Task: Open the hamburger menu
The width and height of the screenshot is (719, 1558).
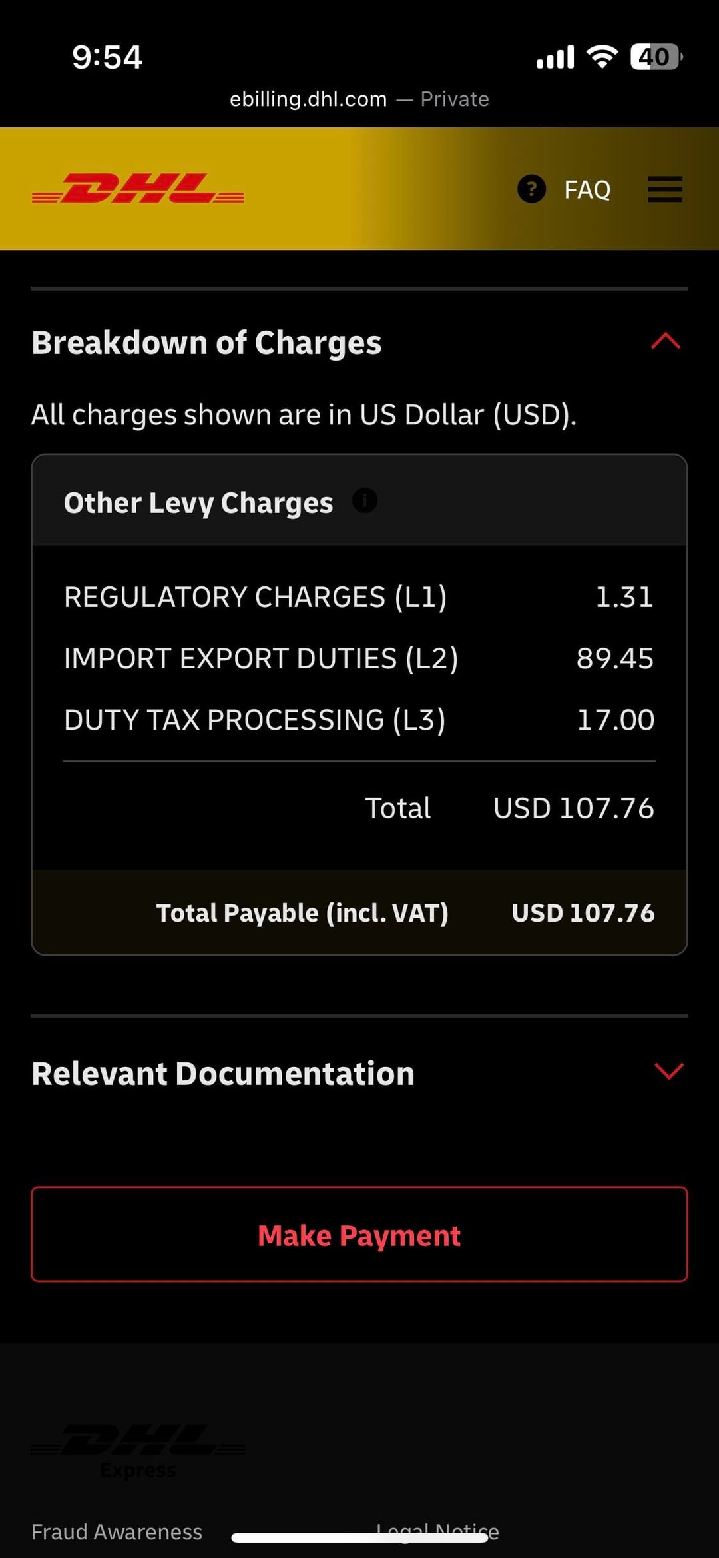Action: click(665, 189)
